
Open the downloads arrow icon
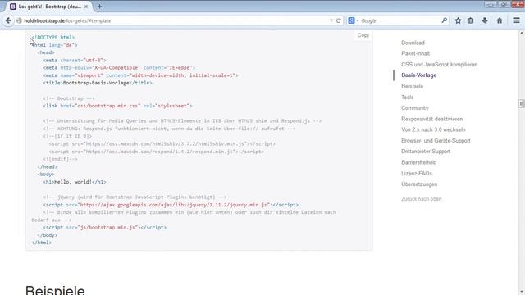click(x=485, y=20)
